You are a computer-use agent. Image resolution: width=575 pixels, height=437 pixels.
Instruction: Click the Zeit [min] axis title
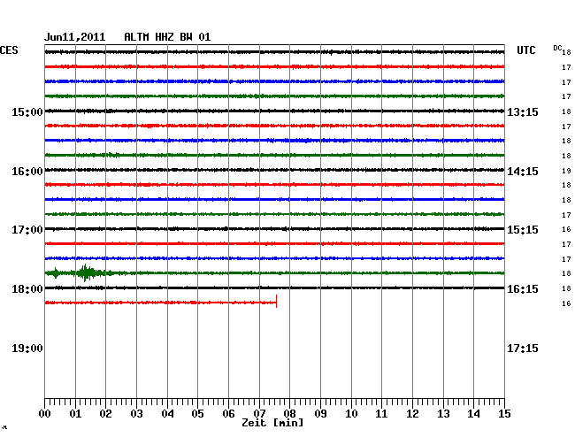click(x=272, y=423)
